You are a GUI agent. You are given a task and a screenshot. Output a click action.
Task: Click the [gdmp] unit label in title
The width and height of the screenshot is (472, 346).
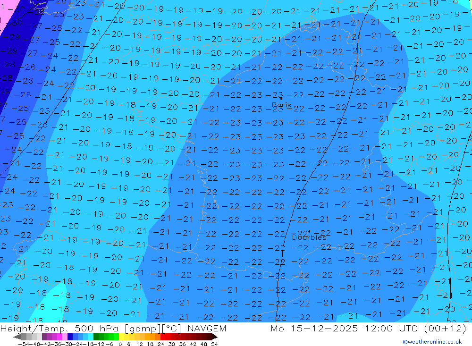coord(143,329)
